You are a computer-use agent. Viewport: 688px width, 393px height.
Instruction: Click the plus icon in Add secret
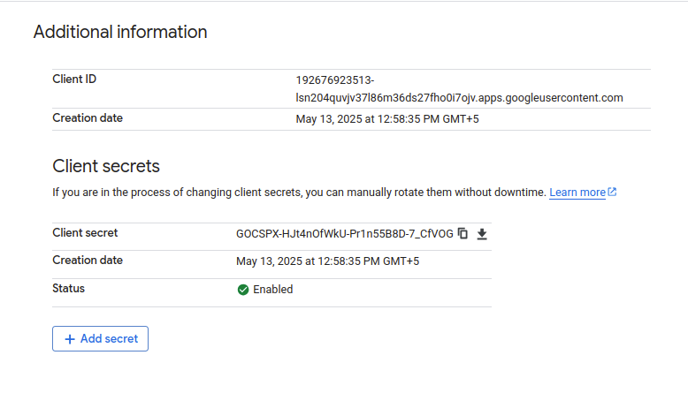tap(70, 339)
